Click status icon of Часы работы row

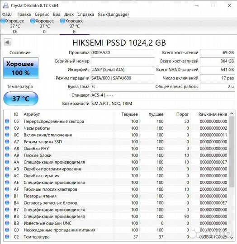(x=7, y=128)
